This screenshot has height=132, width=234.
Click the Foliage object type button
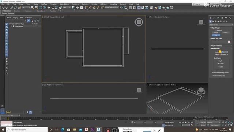tap(216, 33)
